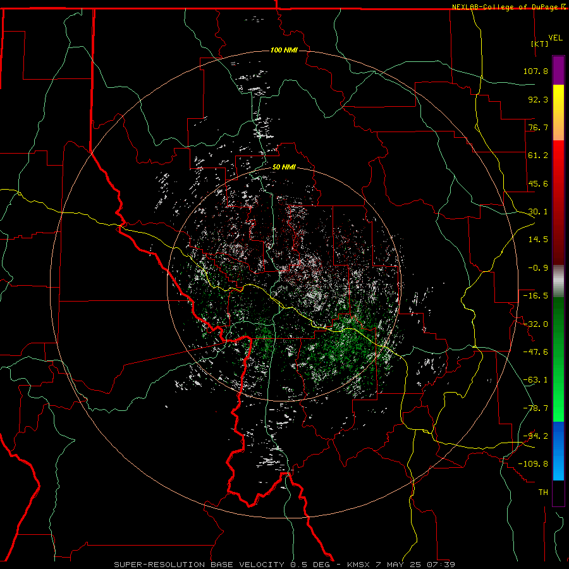Click the blue segment of color bar
Viewport: 569px width, 569px height.
558,451
